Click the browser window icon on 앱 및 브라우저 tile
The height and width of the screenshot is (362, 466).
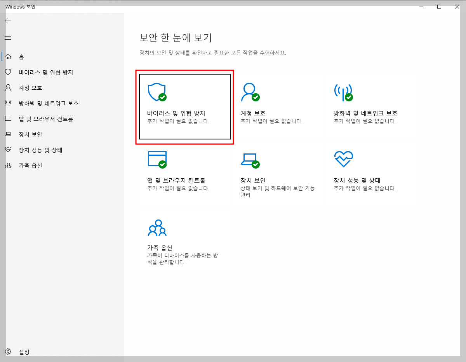(x=157, y=159)
